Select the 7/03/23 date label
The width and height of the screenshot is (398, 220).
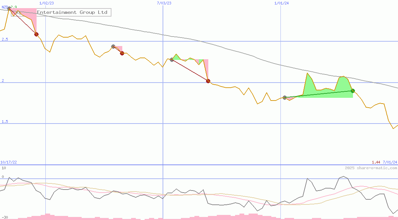pos(164,3)
